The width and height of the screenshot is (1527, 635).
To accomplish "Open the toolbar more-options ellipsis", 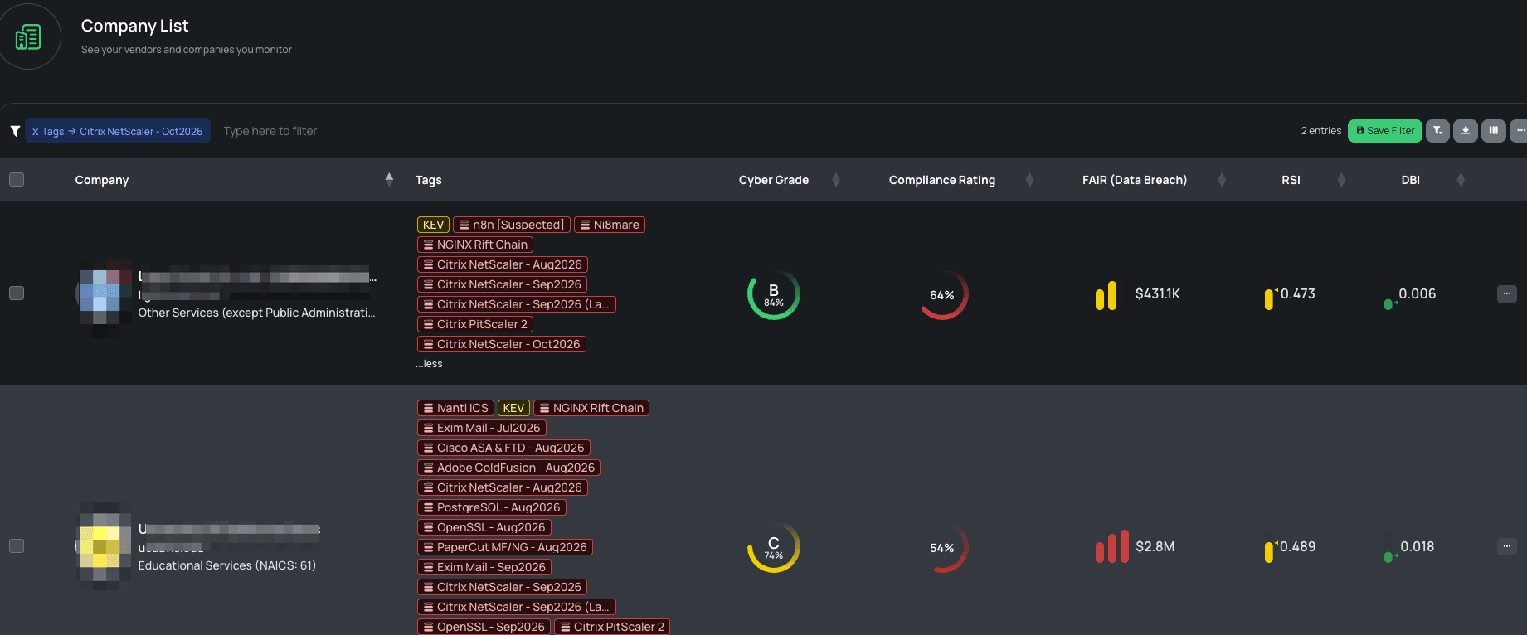I will click(1520, 131).
